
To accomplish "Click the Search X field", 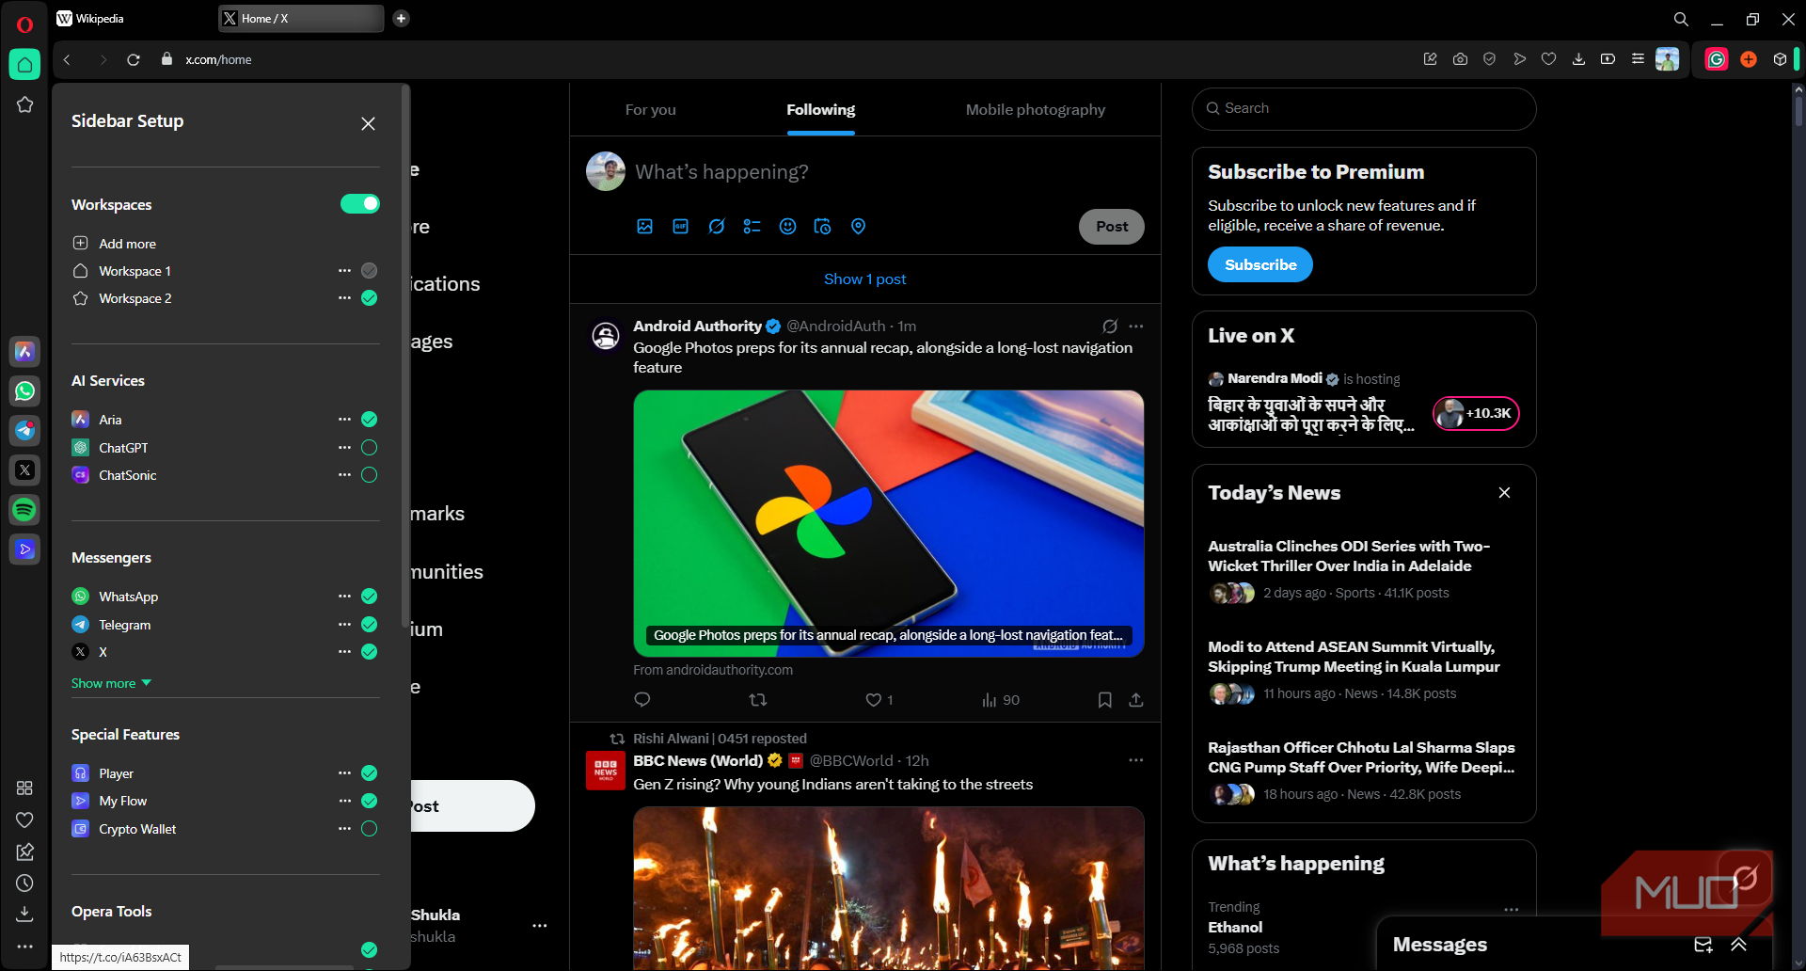I will (x=1363, y=108).
